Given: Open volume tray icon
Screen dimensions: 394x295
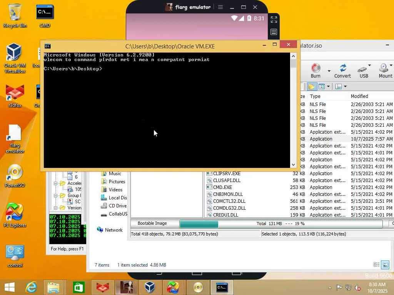Looking at the screenshot, I should click(357, 288).
